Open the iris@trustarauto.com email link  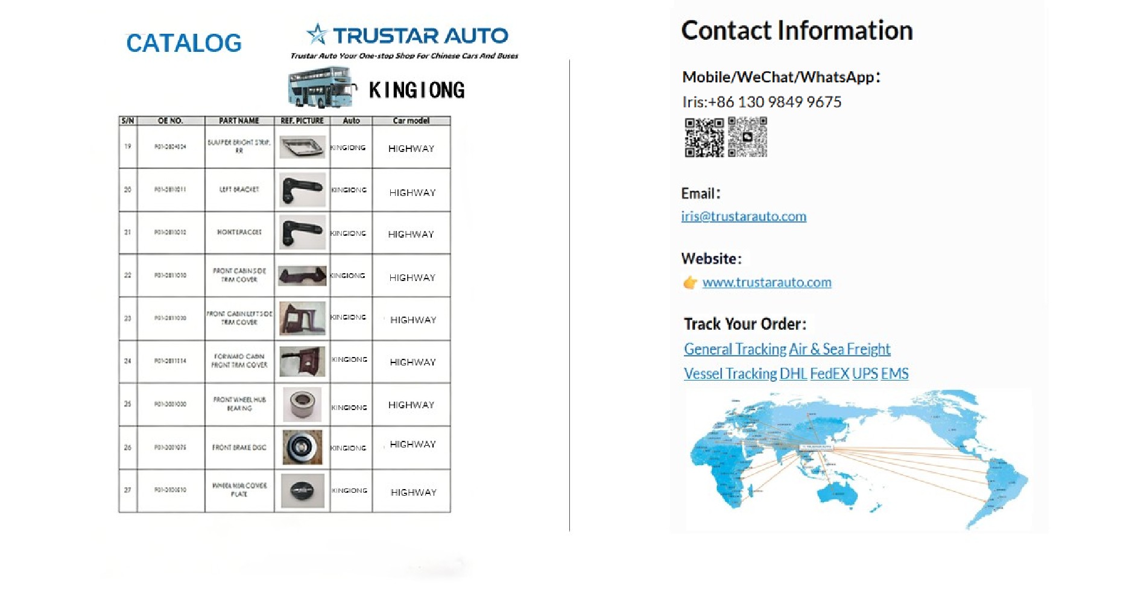click(744, 216)
